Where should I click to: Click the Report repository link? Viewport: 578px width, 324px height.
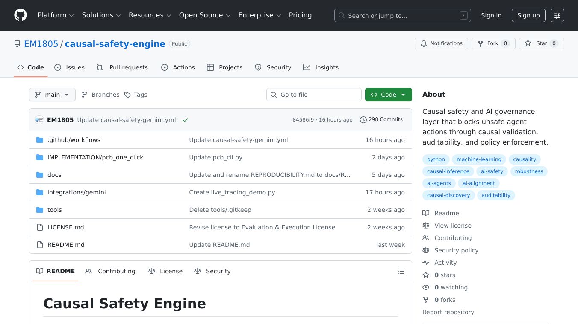pos(448,312)
